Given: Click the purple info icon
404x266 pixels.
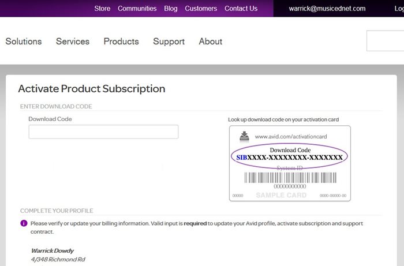Looking at the screenshot, I should [x=24, y=223].
